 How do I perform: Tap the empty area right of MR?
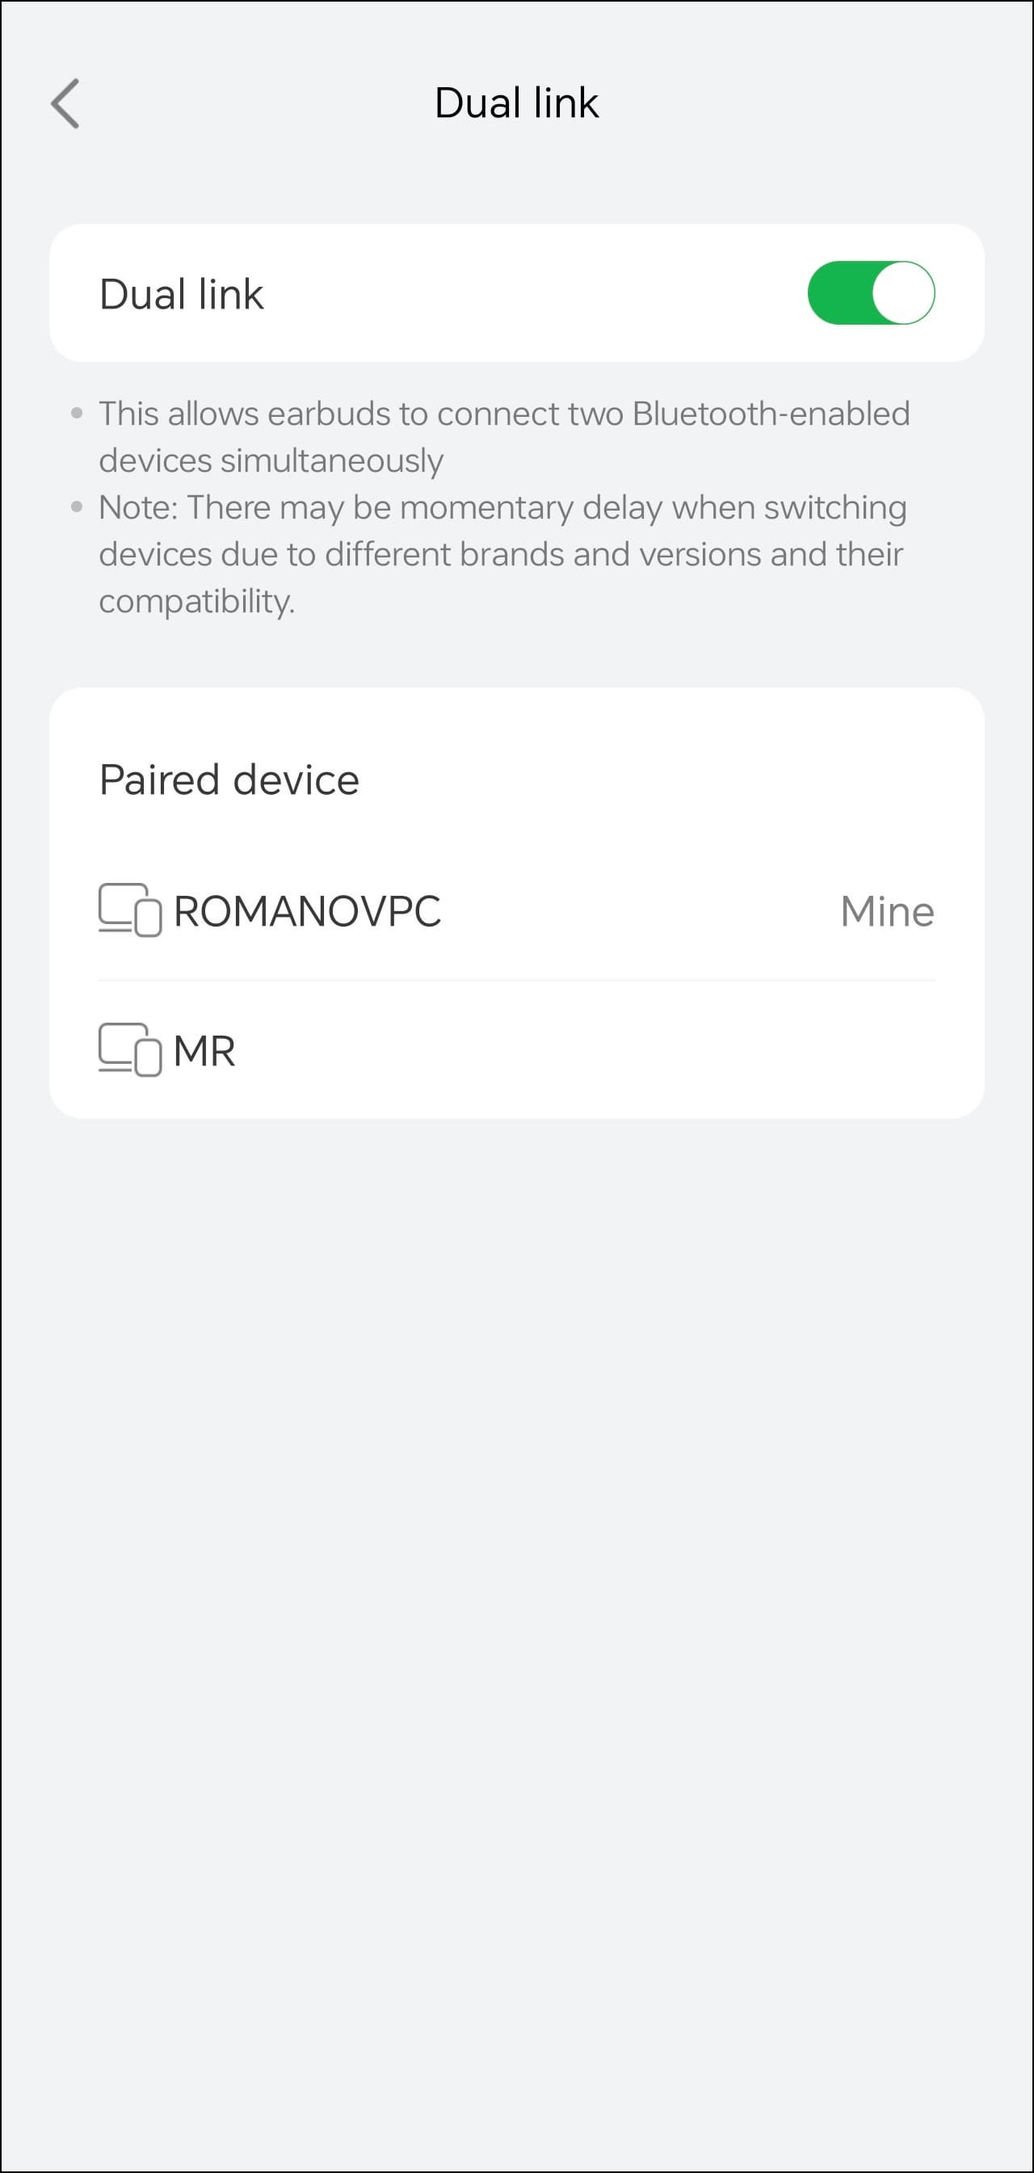point(591,1051)
